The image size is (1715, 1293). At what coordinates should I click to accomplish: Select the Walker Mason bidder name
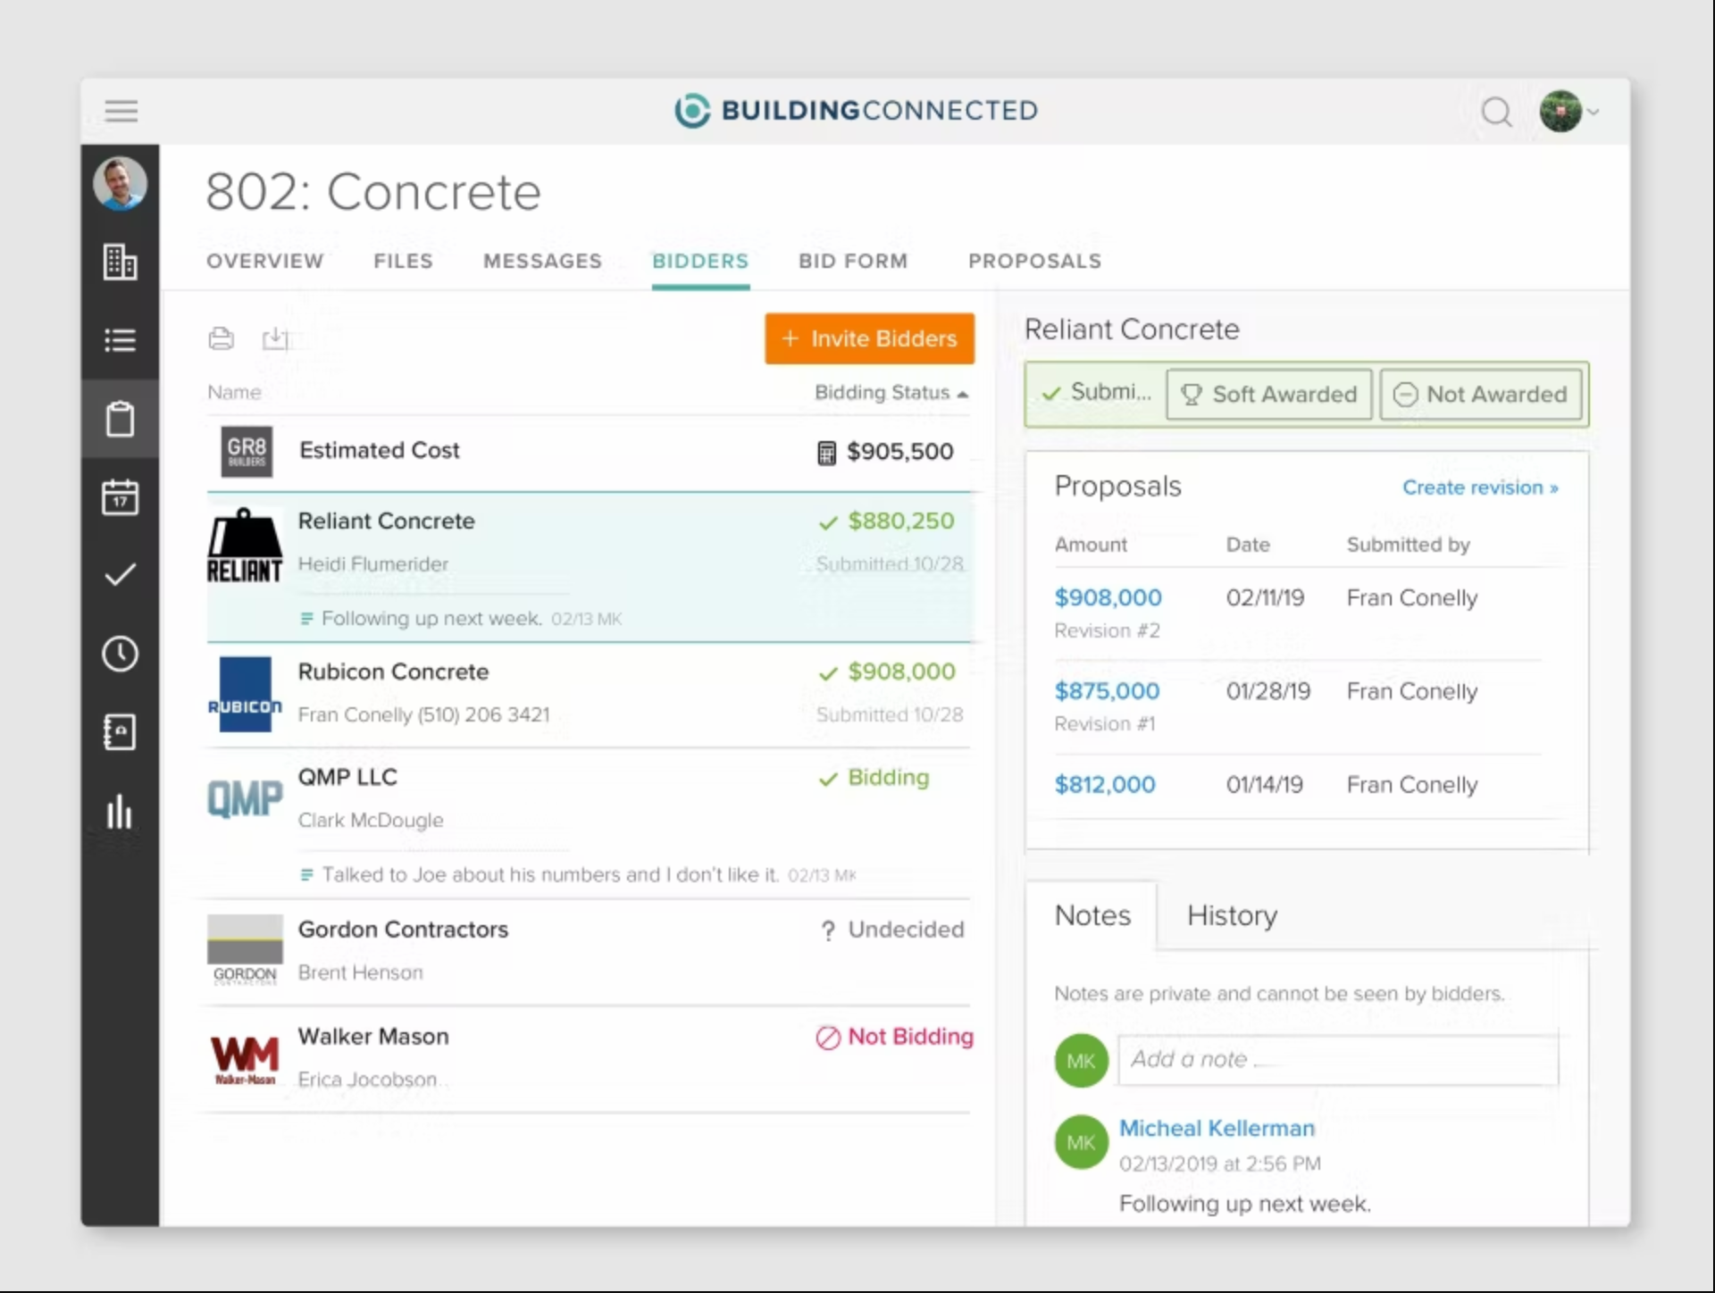373,1037
